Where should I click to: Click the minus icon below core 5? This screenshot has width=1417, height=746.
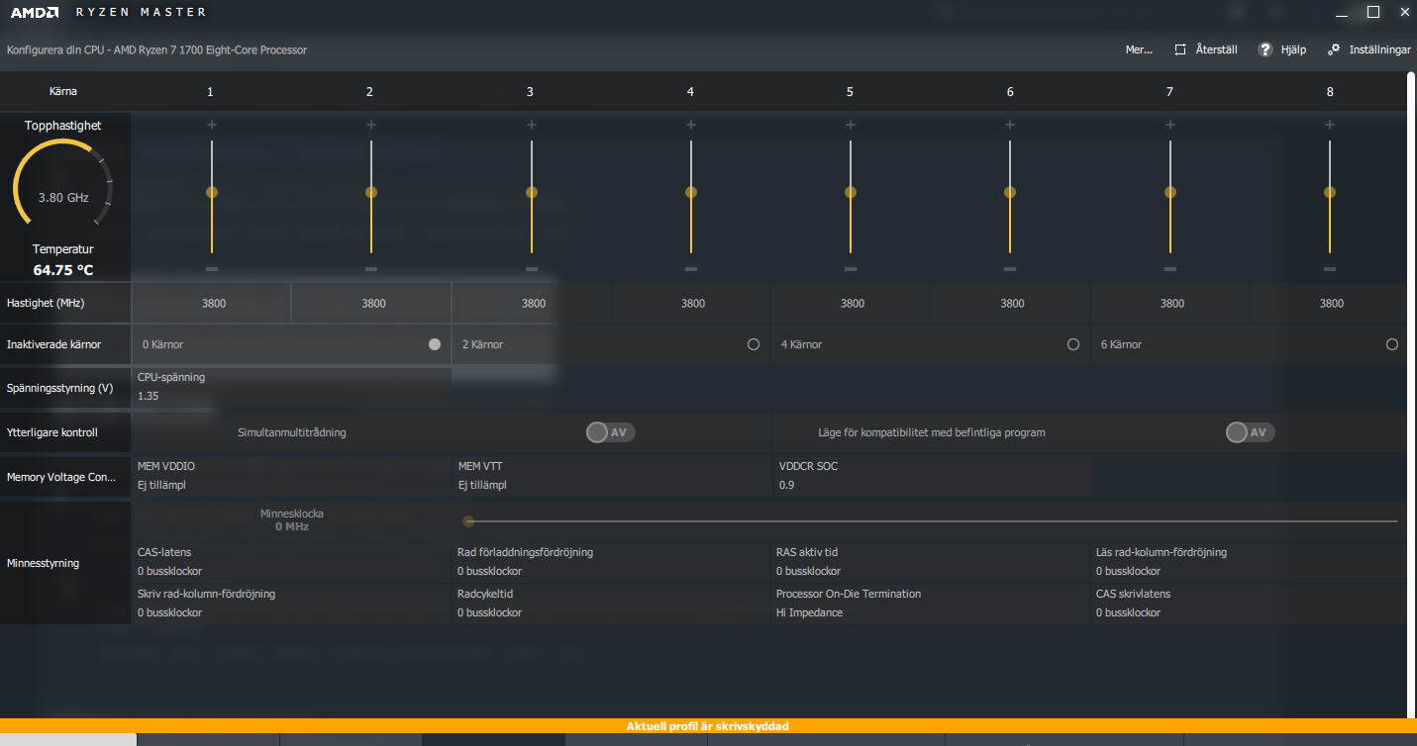851,269
